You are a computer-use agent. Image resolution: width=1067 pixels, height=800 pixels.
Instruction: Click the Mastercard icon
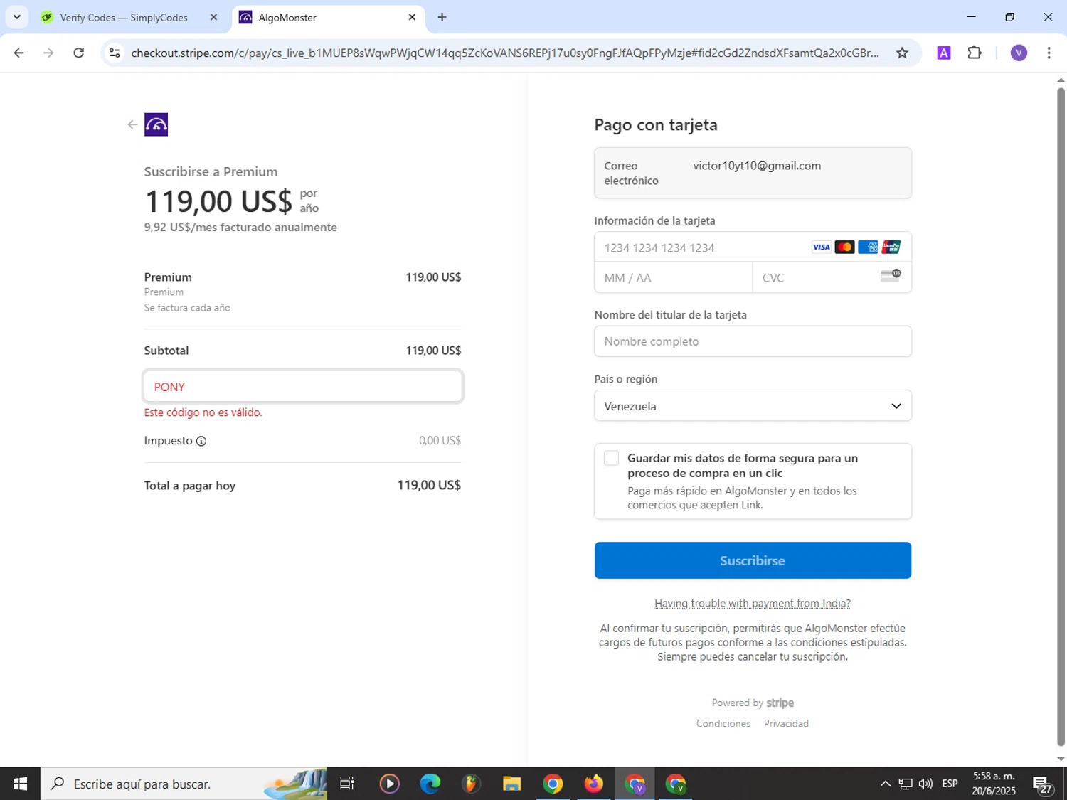click(844, 247)
